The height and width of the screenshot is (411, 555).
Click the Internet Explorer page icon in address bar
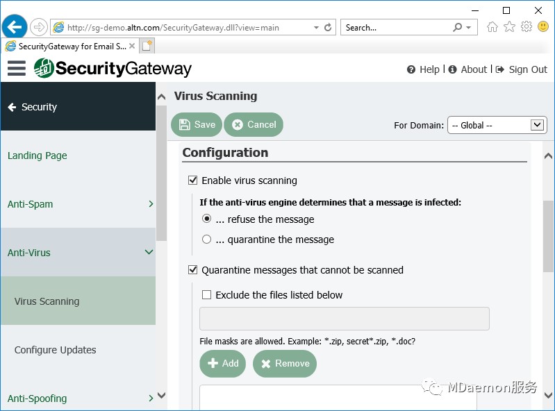pos(58,27)
